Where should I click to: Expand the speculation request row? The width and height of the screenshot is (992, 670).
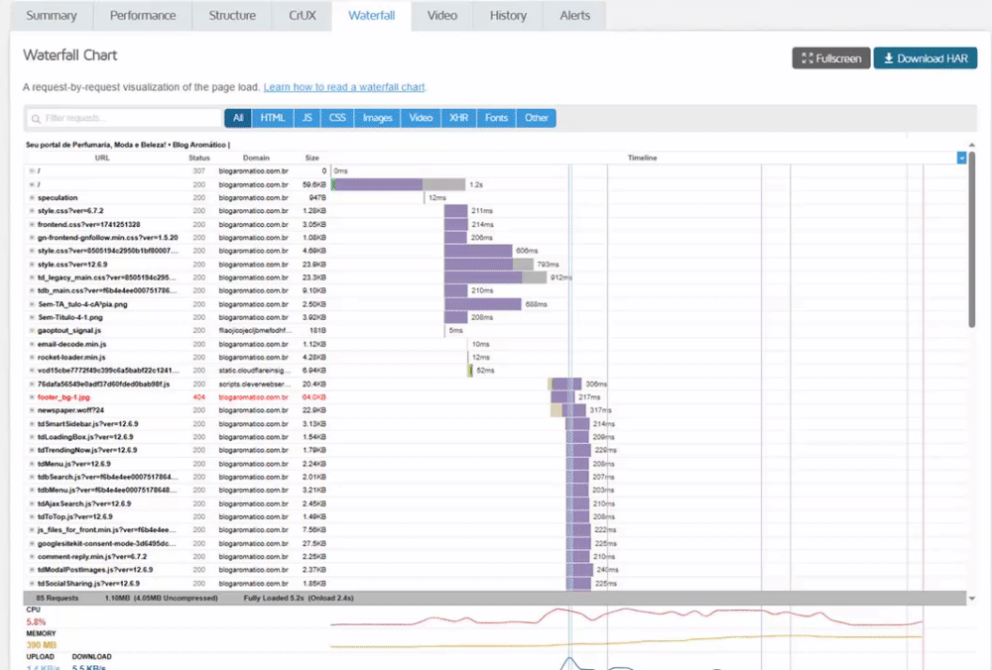[32, 198]
